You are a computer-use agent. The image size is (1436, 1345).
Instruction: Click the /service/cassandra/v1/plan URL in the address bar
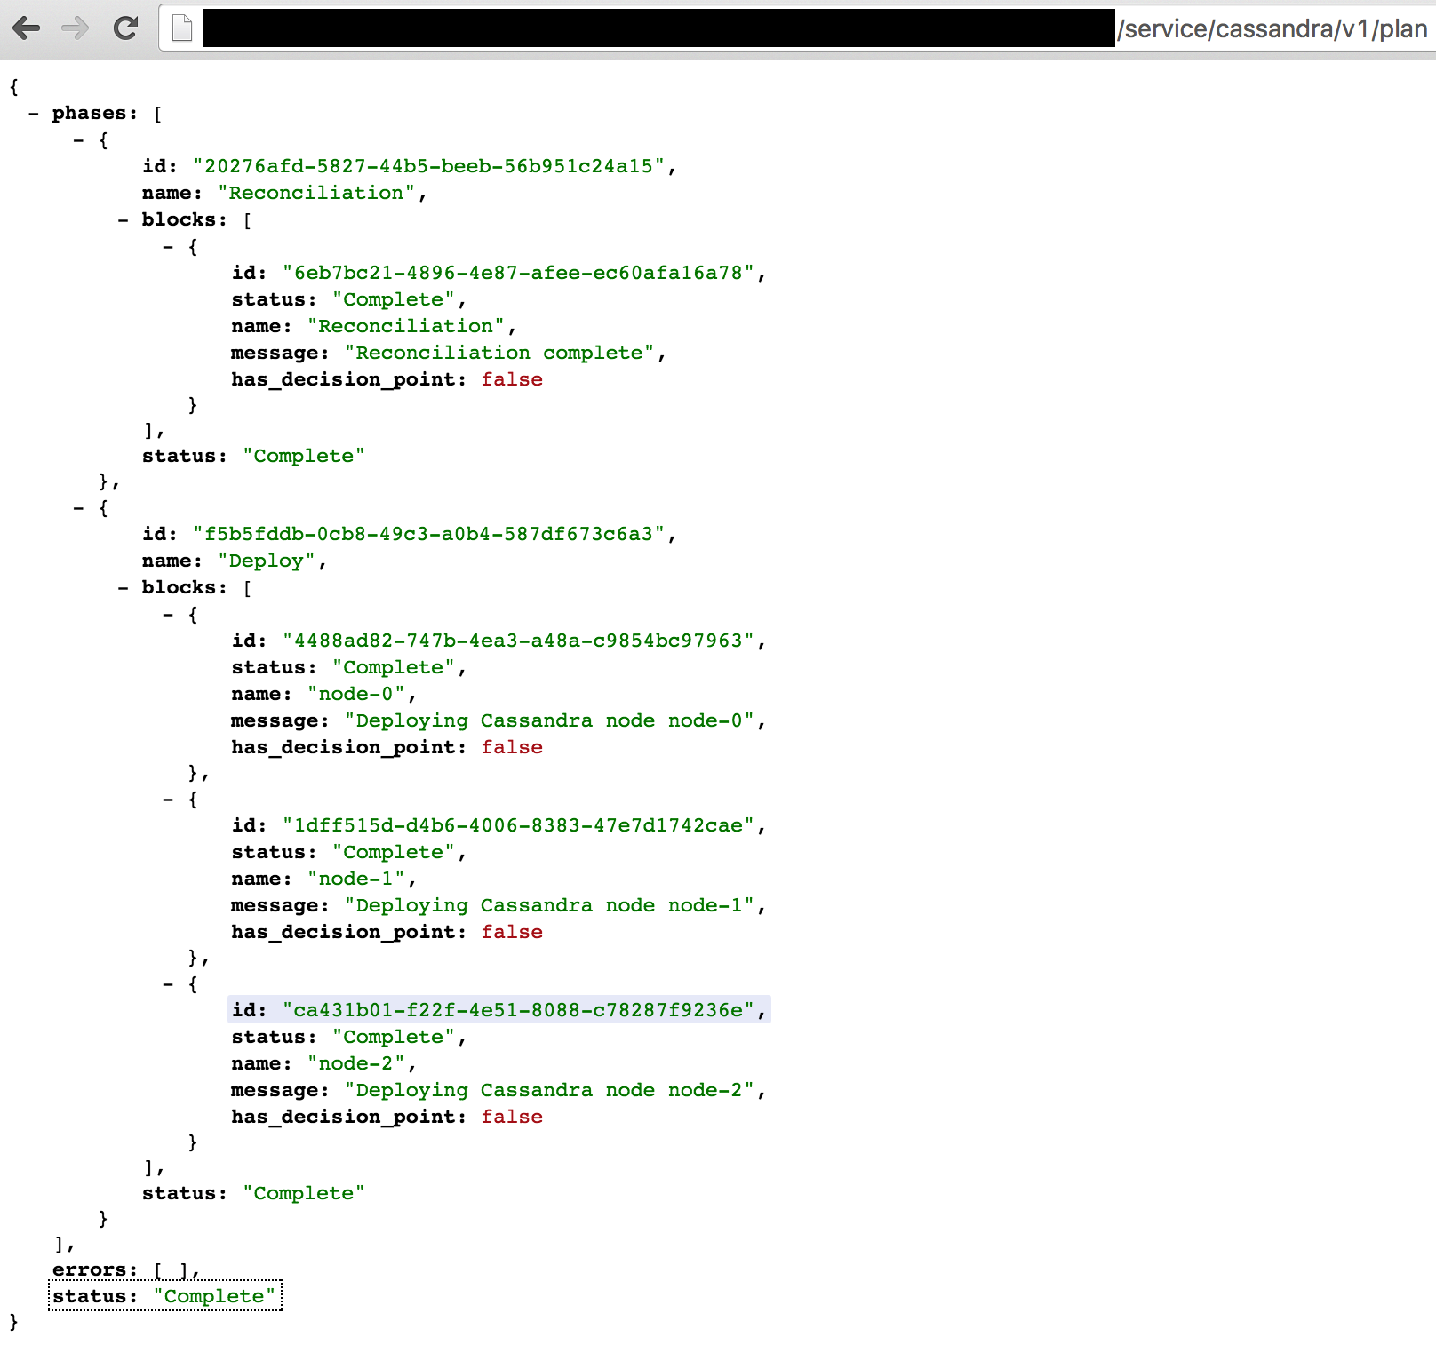tap(1272, 29)
